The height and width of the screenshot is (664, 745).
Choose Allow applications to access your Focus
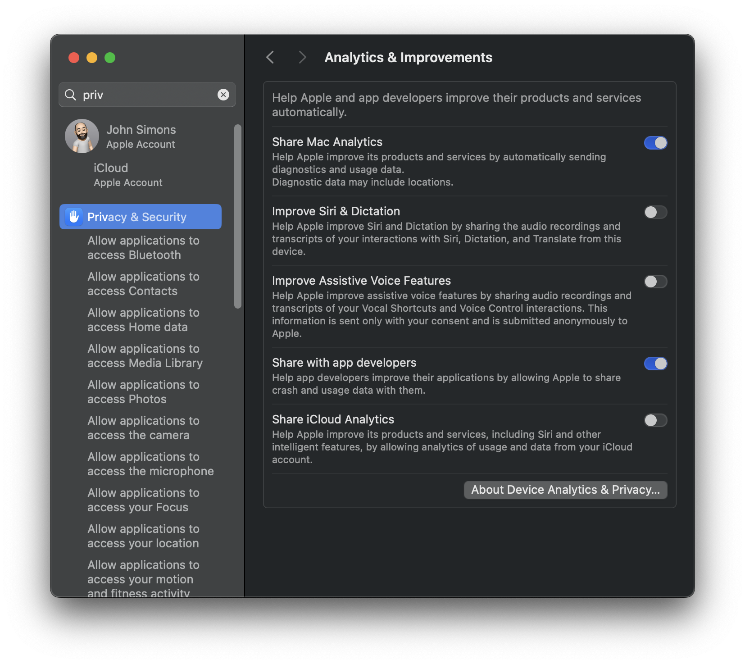tap(143, 500)
